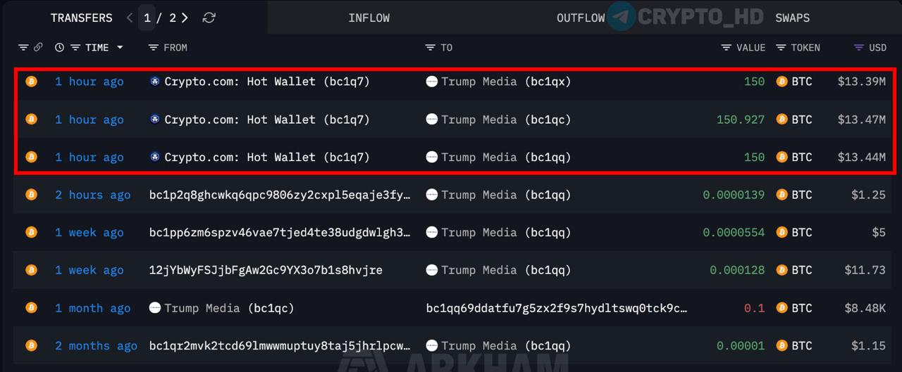
Task: Open the SWAPS tab
Action: click(792, 18)
